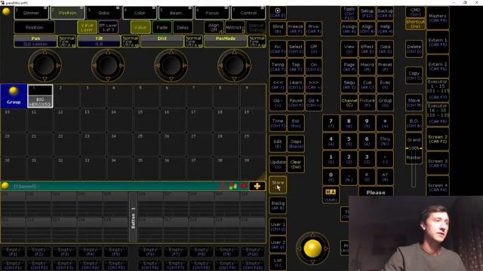Viewport: 483px width, 271px height.
Task: Click the yellow ball in the command line
Action: tap(5, 186)
